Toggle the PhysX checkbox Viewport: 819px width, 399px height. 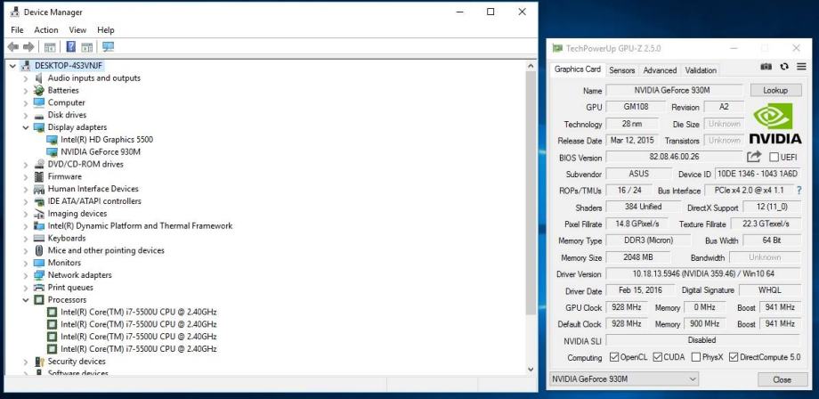click(696, 357)
